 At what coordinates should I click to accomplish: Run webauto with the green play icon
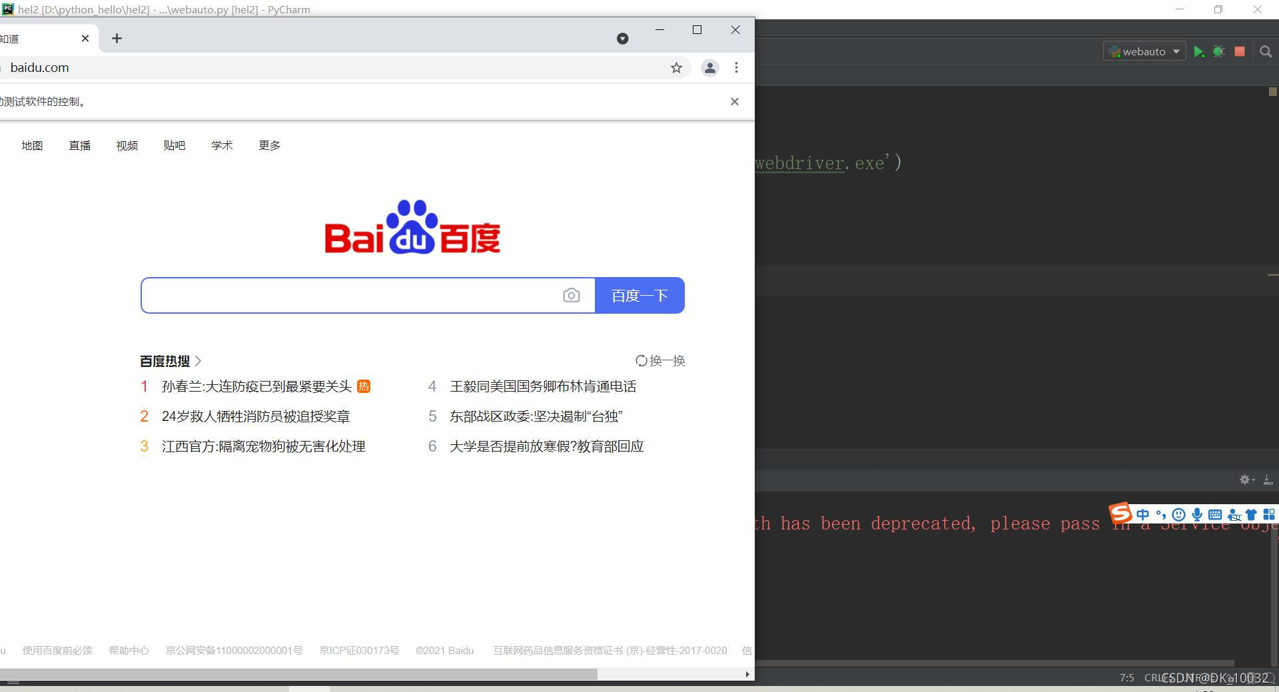pos(1198,51)
